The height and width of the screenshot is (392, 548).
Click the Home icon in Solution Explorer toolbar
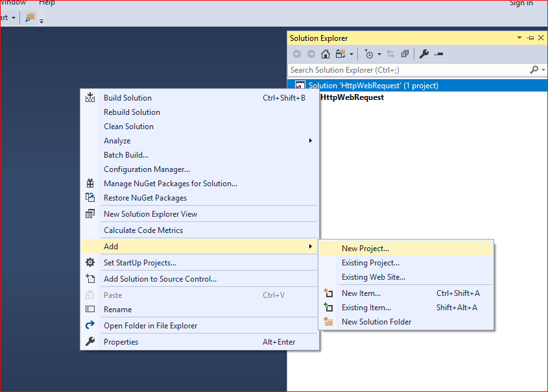(x=326, y=54)
